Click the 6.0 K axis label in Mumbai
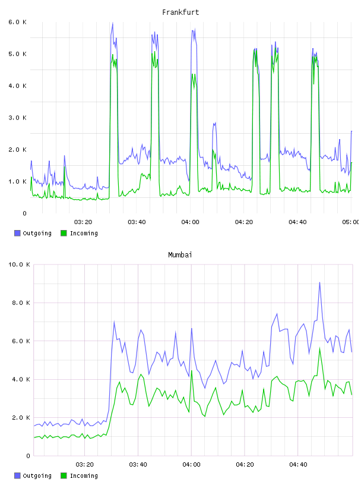361x485 pixels. (21, 341)
